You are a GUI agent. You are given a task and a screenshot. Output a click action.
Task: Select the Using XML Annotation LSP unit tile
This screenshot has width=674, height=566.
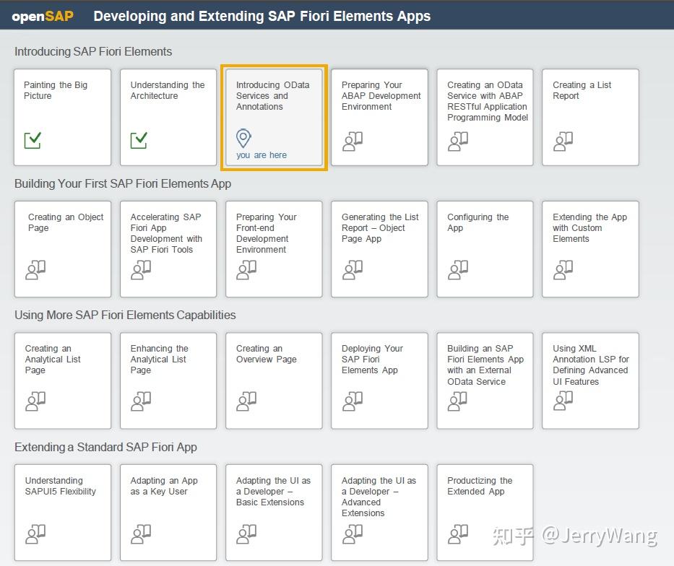pos(590,380)
